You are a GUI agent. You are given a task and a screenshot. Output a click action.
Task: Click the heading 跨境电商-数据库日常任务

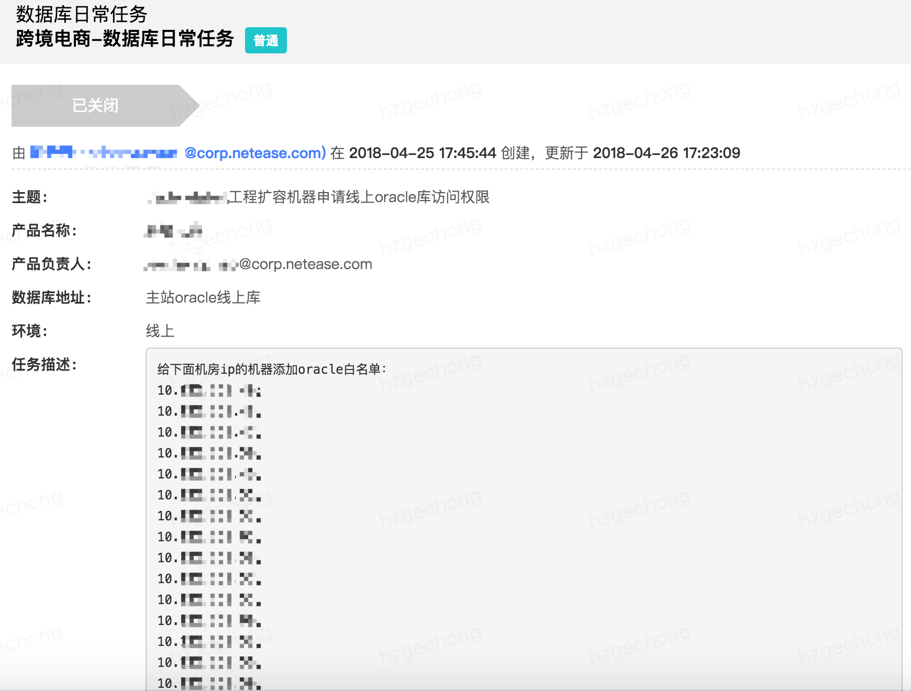coord(125,39)
